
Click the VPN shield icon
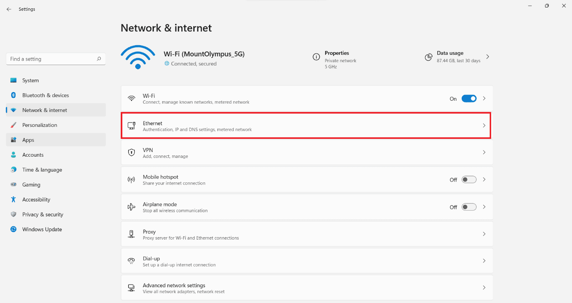click(x=131, y=153)
